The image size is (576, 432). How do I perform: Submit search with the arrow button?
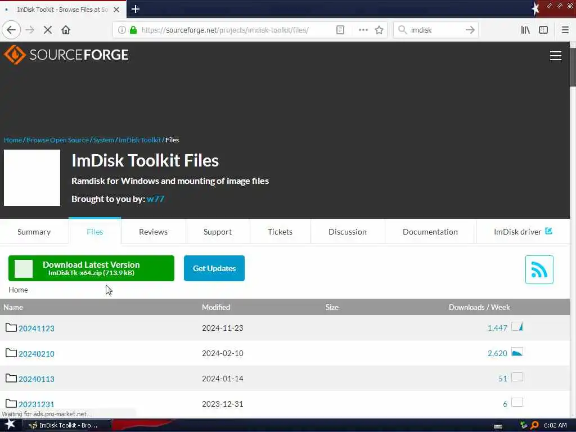[470, 30]
